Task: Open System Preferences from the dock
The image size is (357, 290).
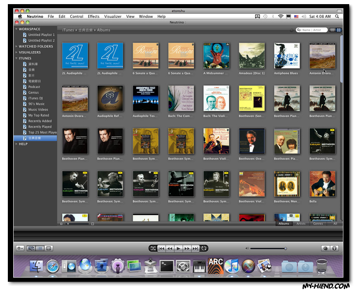Action: pyautogui.click(x=183, y=266)
